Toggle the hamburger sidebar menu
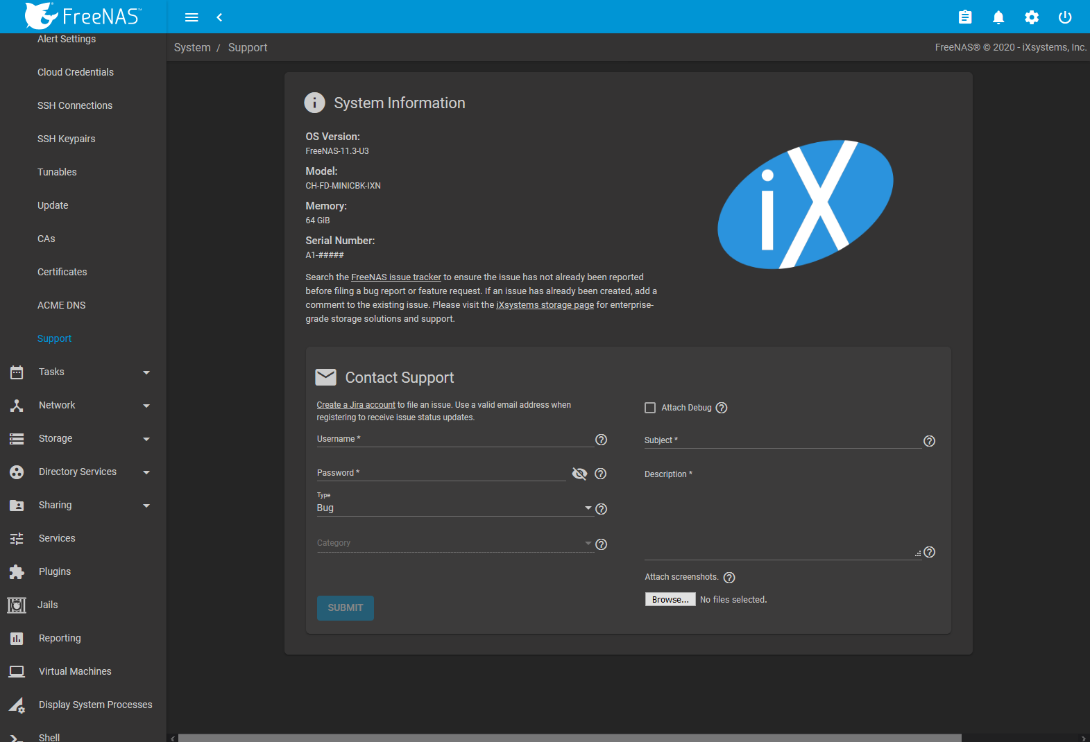This screenshot has height=742, width=1090. point(191,17)
